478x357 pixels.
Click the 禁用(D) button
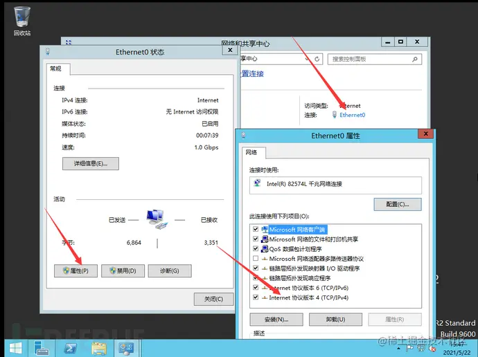click(x=123, y=271)
